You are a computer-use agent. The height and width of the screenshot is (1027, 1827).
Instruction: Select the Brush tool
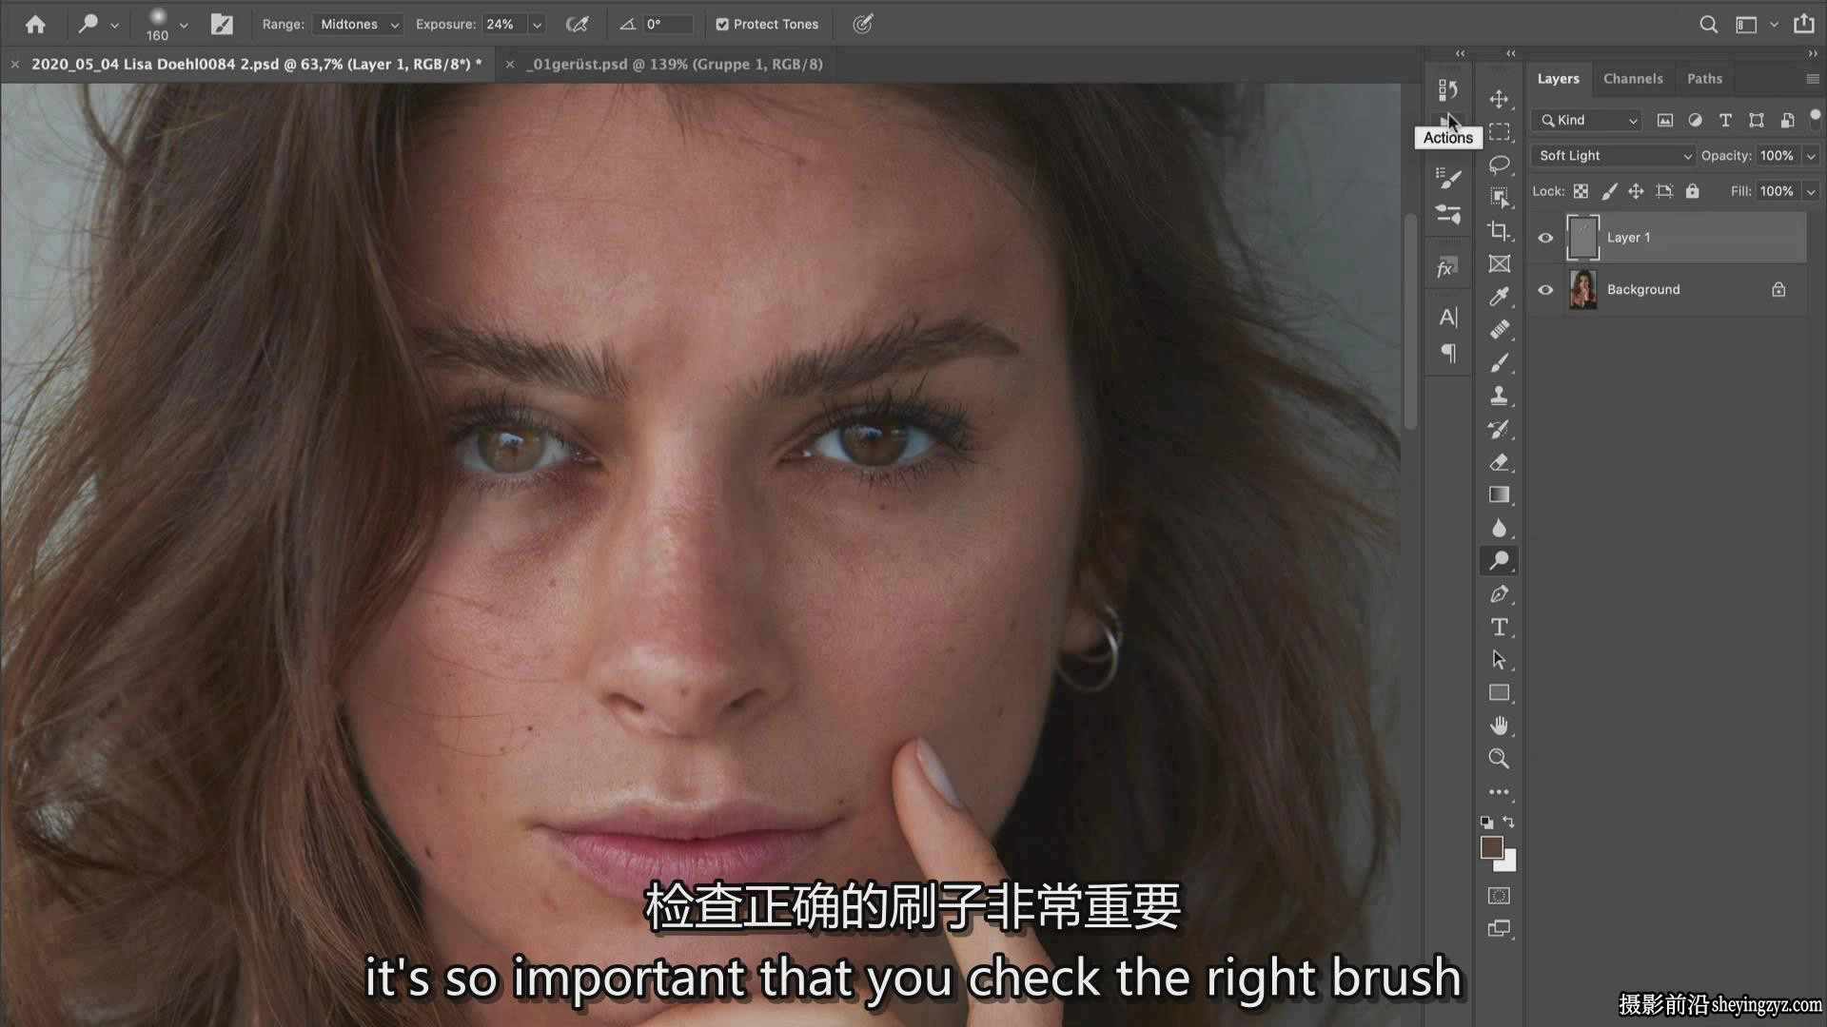[1499, 362]
